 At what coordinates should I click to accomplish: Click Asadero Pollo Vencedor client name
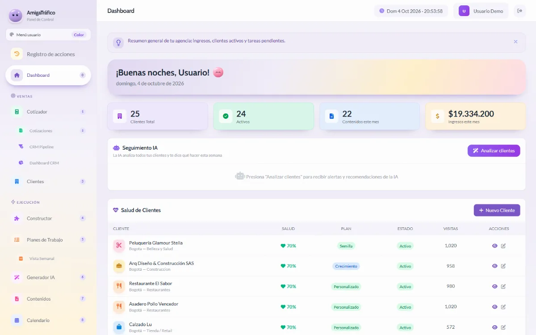pyautogui.click(x=154, y=304)
